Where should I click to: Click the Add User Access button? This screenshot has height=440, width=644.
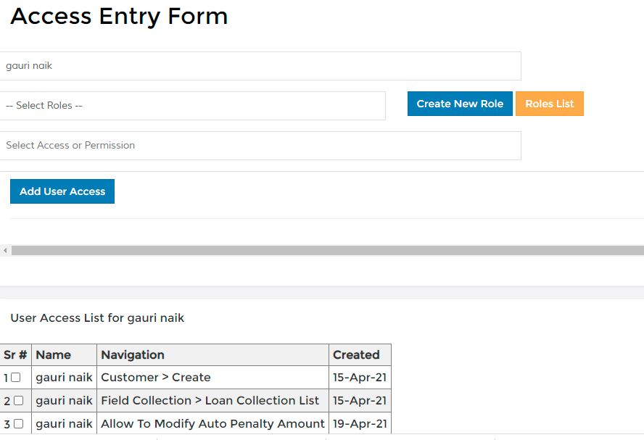click(62, 191)
